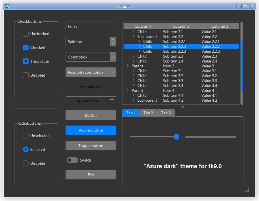Toggle chevron of Sub-parent Subitem 4.2
Image resolution: width=259 pixels, height=201 pixels.
133,100
